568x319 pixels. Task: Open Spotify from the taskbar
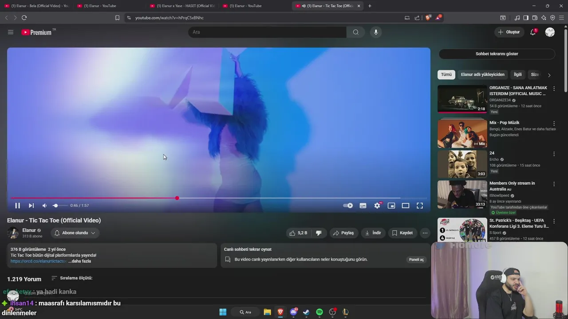(x=319, y=312)
